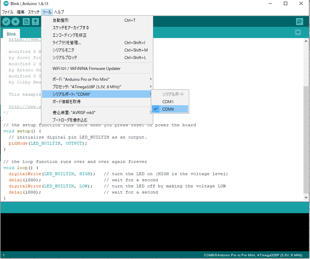Click the status bar board info text
This screenshot has height=259, width=310.
point(253,255)
